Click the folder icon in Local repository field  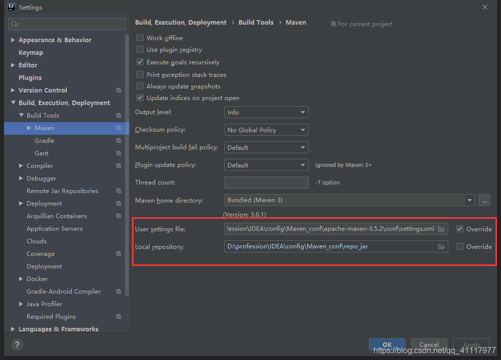(441, 246)
